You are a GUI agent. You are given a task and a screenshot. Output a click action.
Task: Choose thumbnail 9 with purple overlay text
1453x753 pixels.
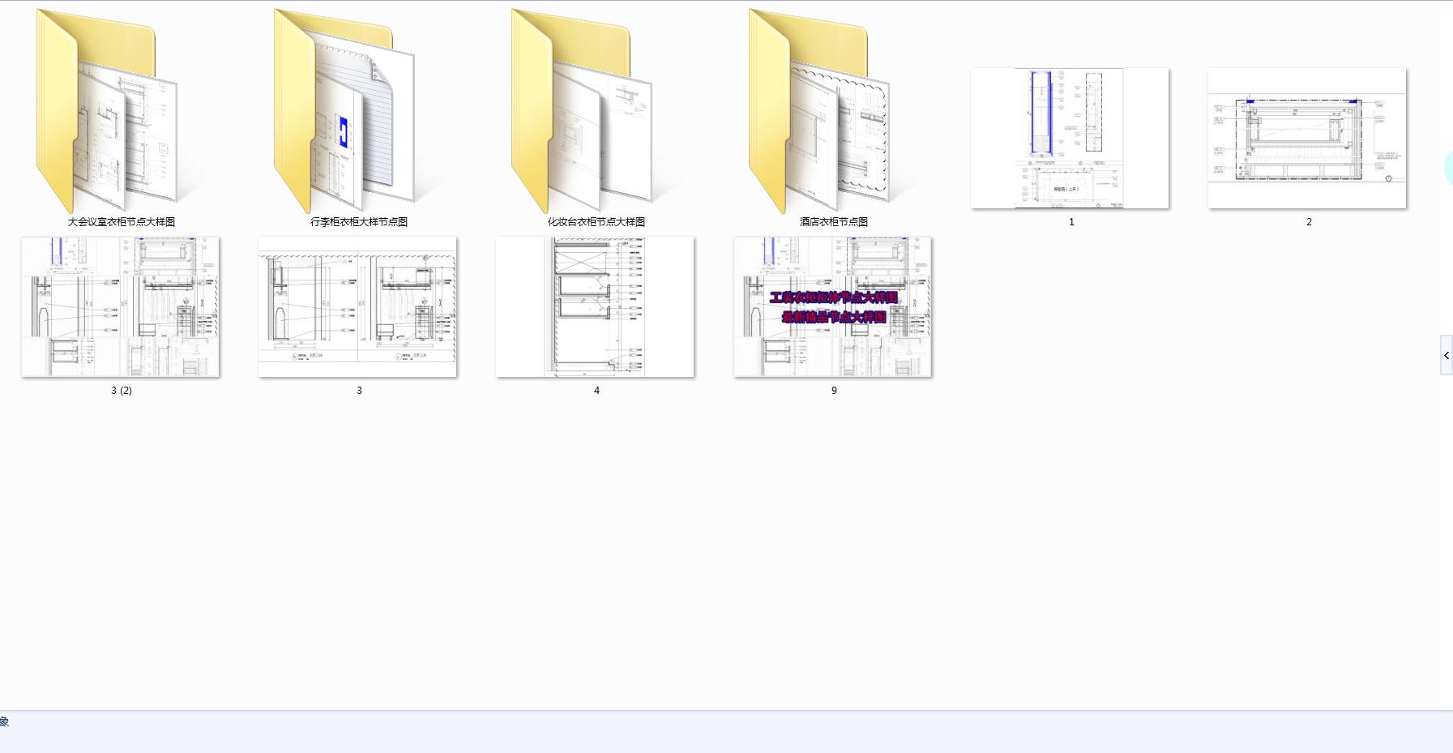point(833,306)
